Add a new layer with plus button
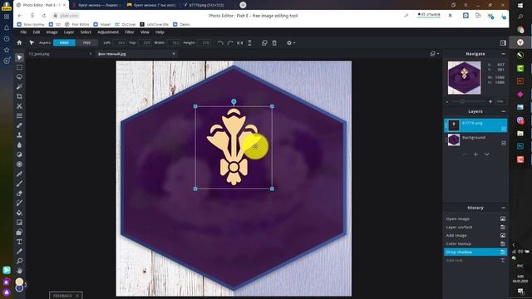 click(x=475, y=154)
